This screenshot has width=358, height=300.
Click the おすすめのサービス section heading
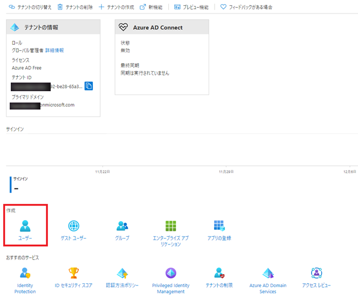(23, 257)
